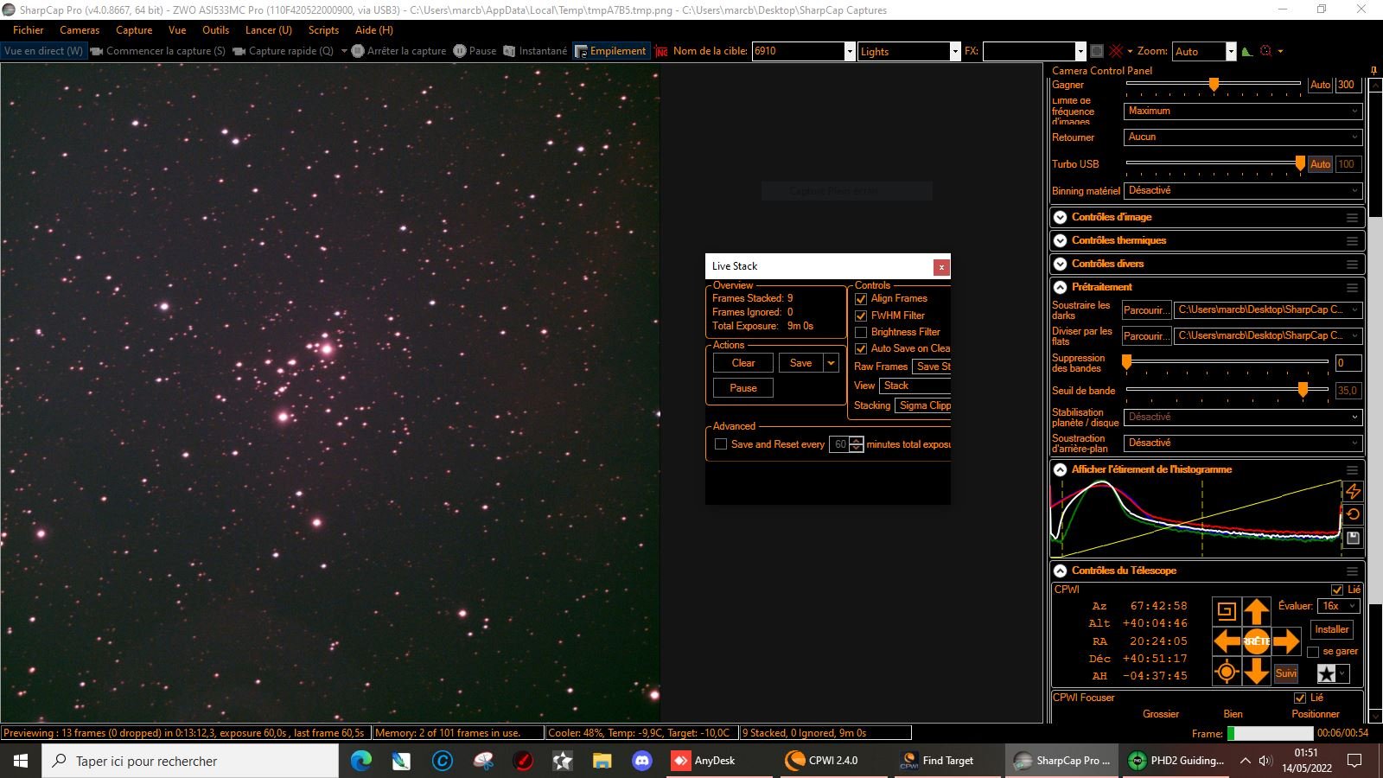This screenshot has height=778, width=1383.
Task: Reset the histogram stretch with circular arrow
Action: coord(1353,514)
